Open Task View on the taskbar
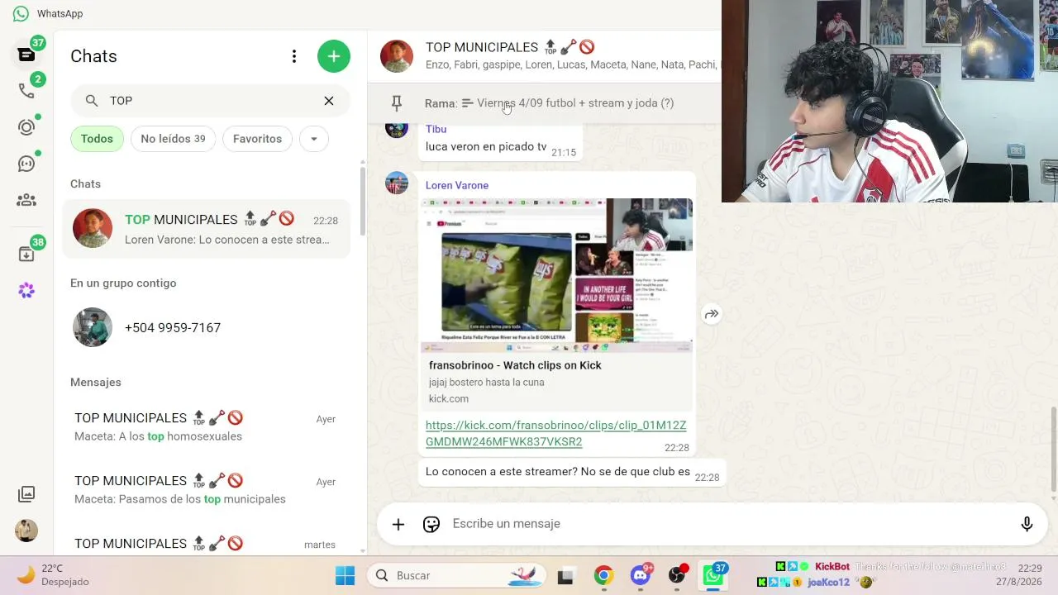This screenshot has height=595, width=1058. point(565,576)
